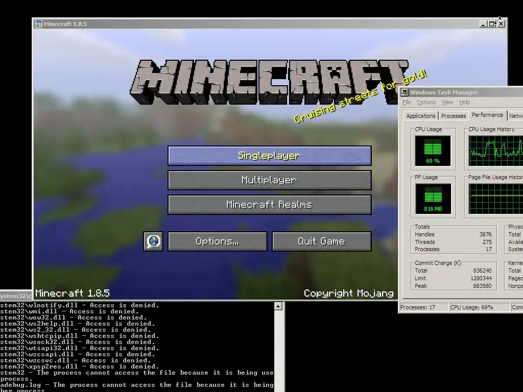Image resolution: width=523 pixels, height=392 pixels.
Task: Click the Windows Task Manager title icon
Action: (x=405, y=92)
